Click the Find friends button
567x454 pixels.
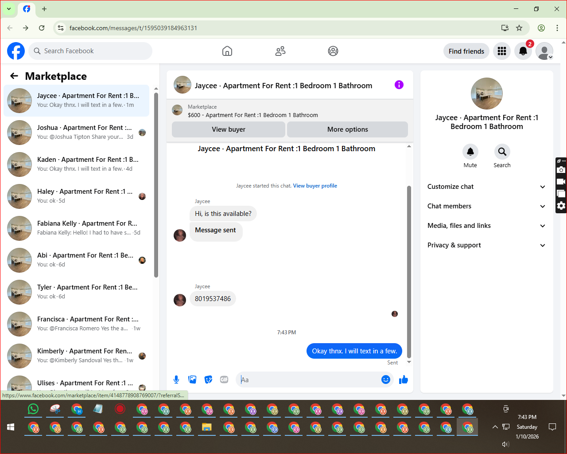tap(466, 51)
